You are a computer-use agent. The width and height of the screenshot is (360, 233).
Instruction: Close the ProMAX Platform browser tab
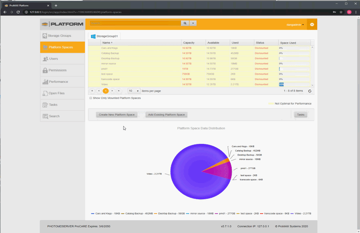pyautogui.click(x=48, y=5)
